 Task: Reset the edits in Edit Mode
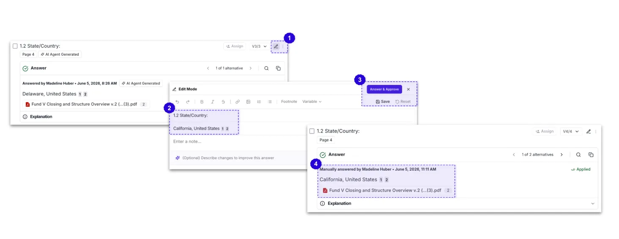(403, 102)
